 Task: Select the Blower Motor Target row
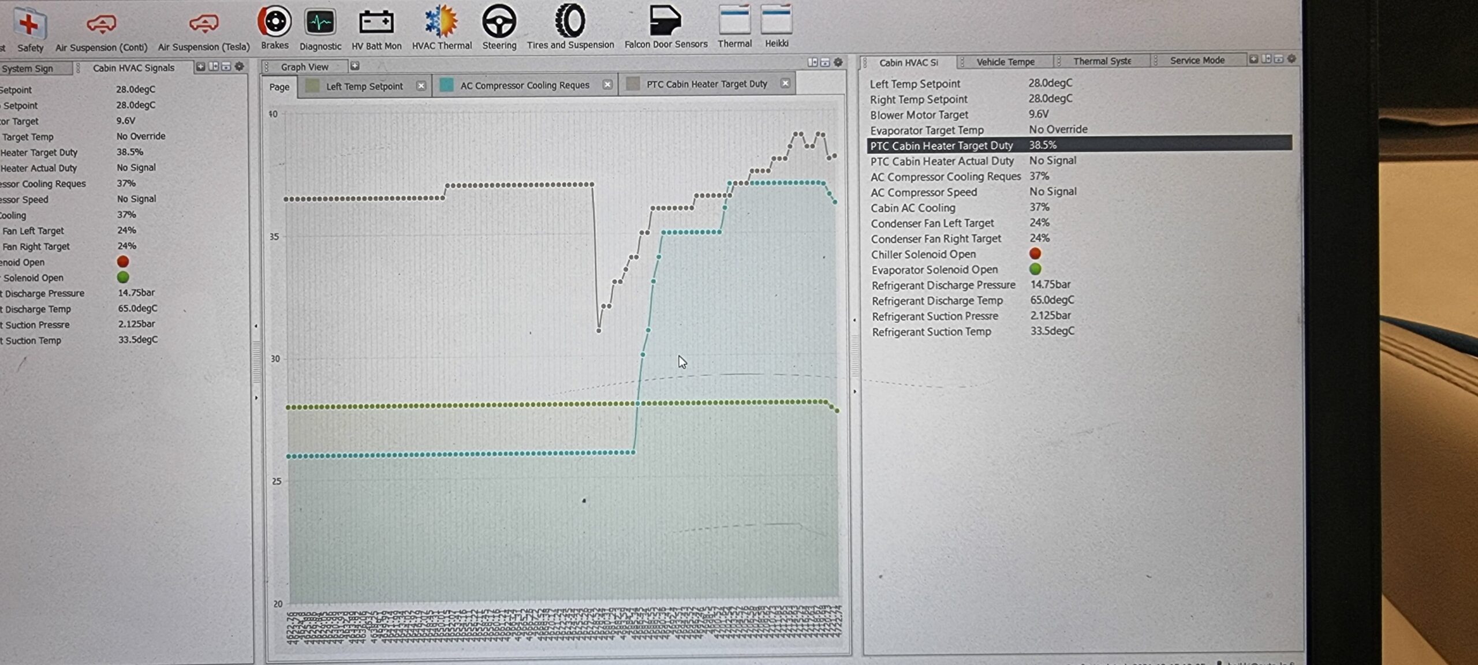(1079, 114)
